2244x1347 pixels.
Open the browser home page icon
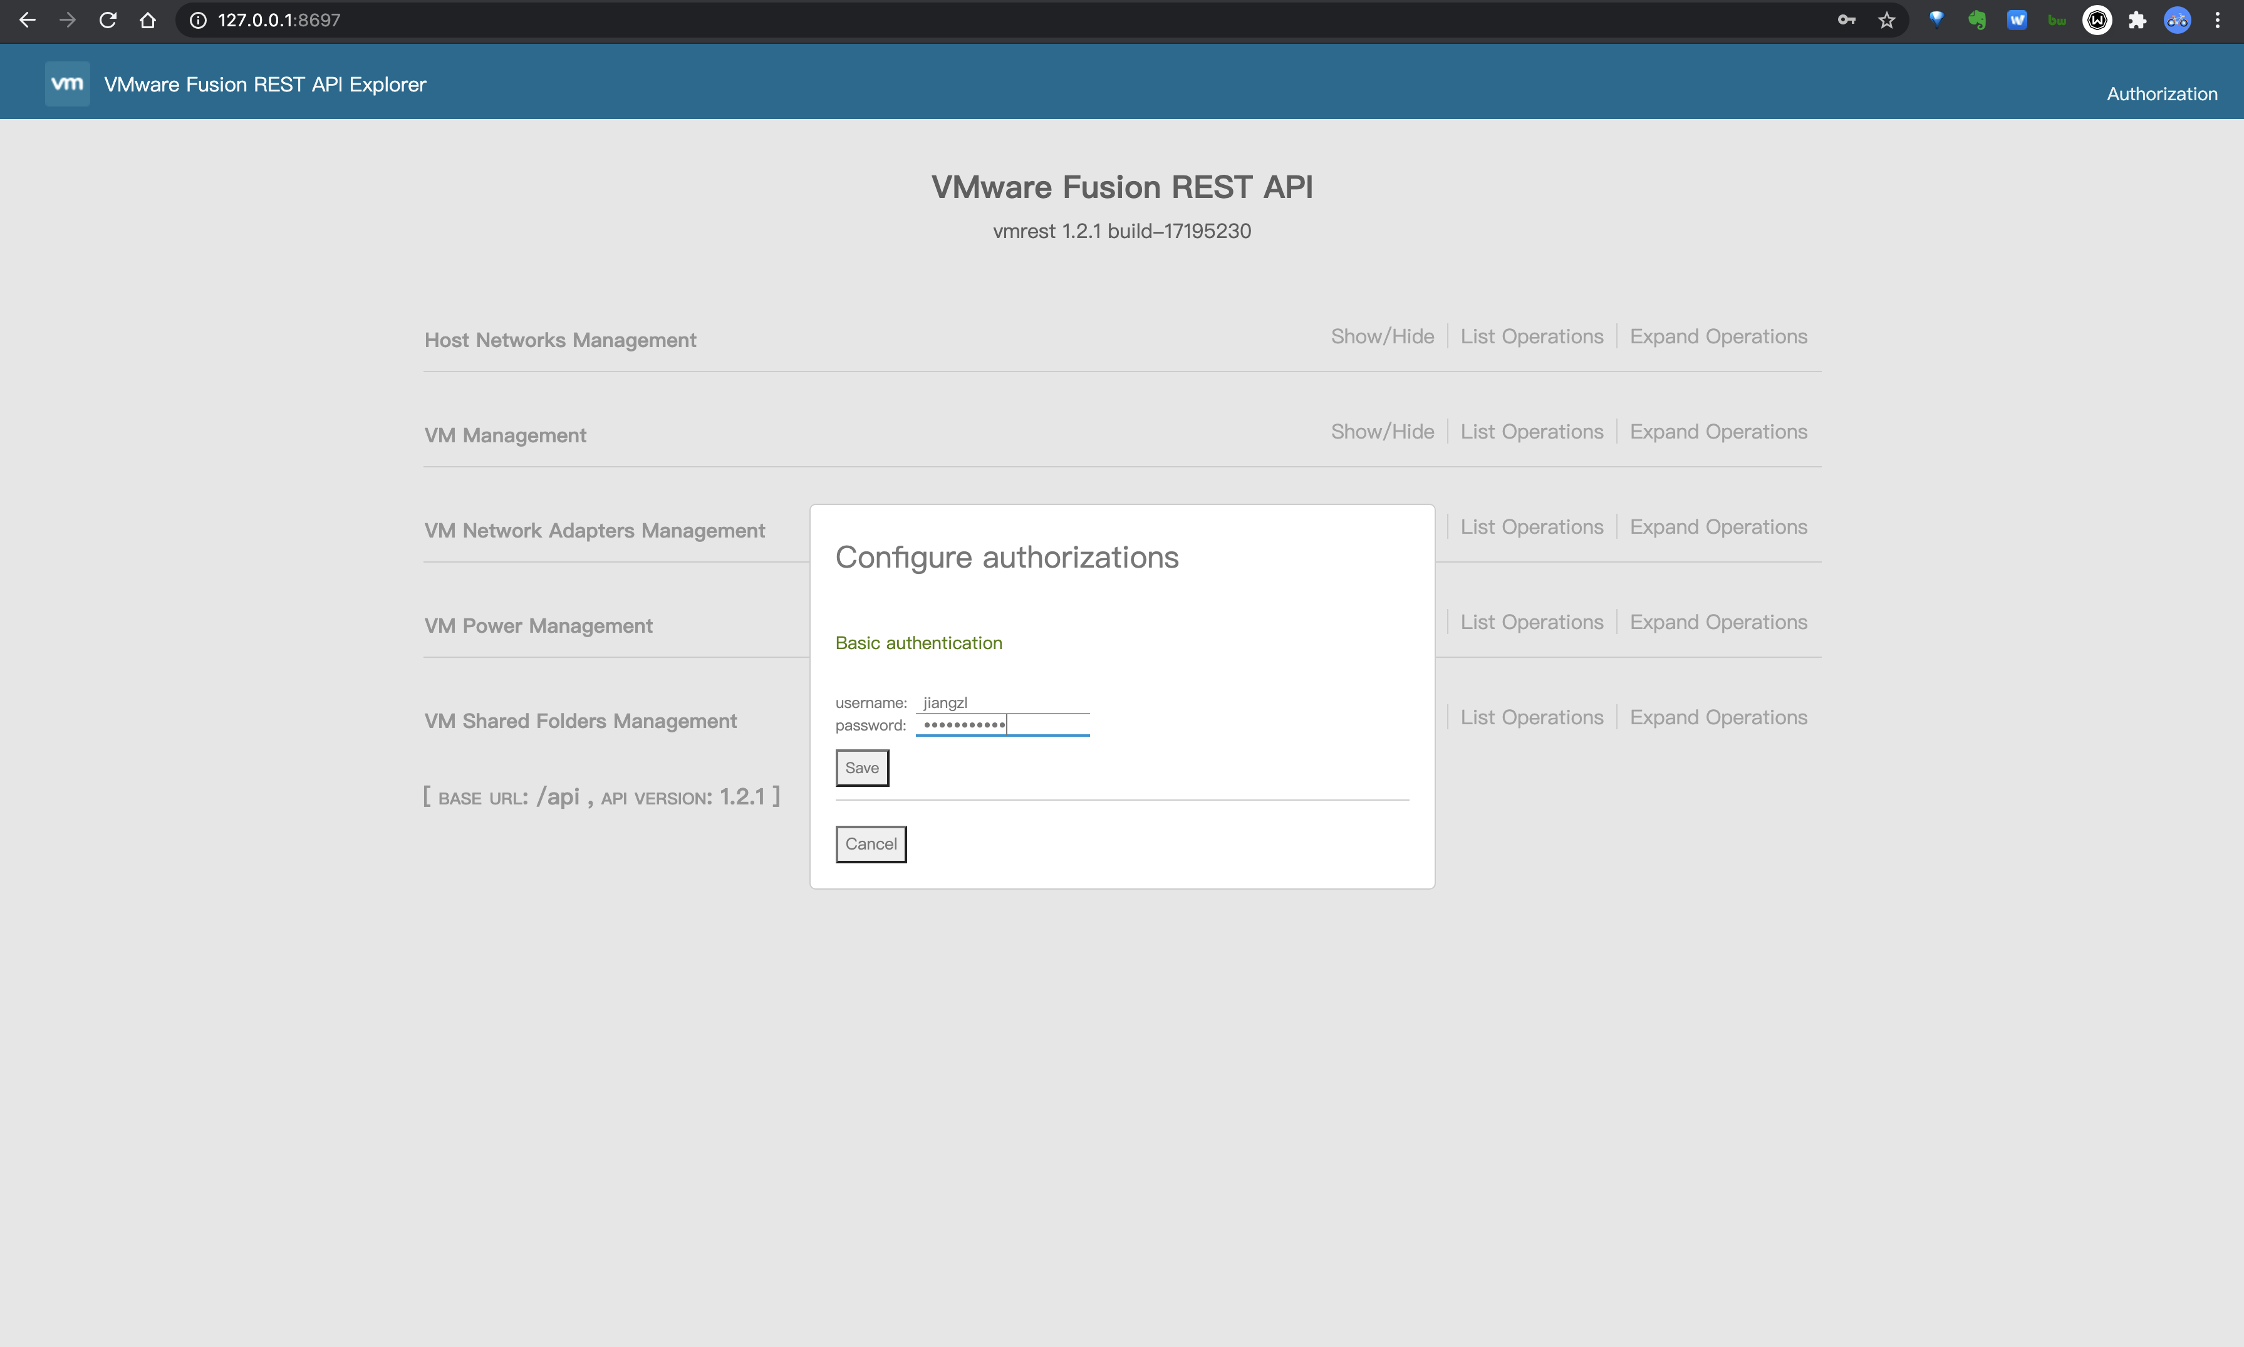tap(148, 20)
